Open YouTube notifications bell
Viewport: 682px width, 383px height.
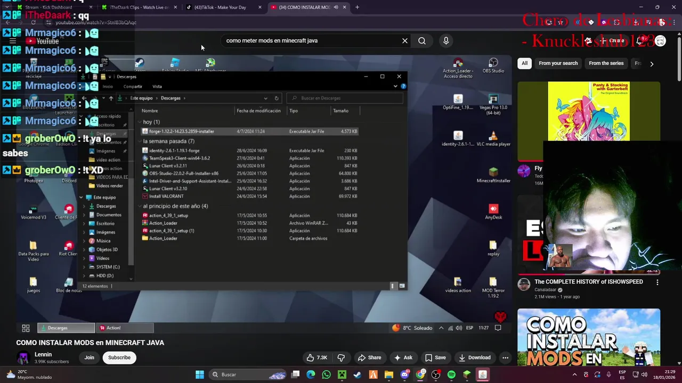[x=639, y=40]
